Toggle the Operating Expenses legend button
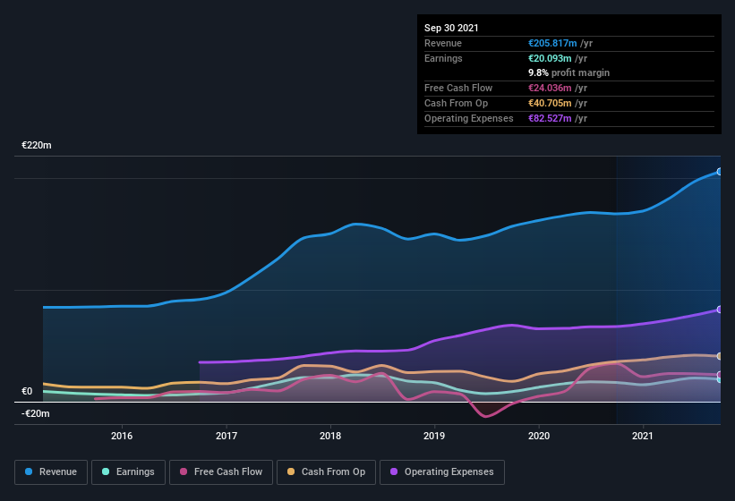The width and height of the screenshot is (735, 501). point(442,472)
